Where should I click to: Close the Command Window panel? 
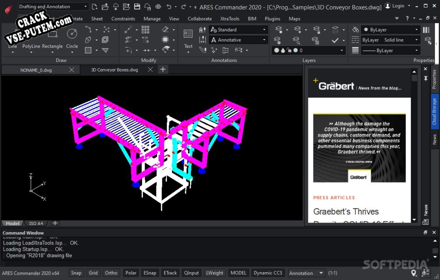434,233
